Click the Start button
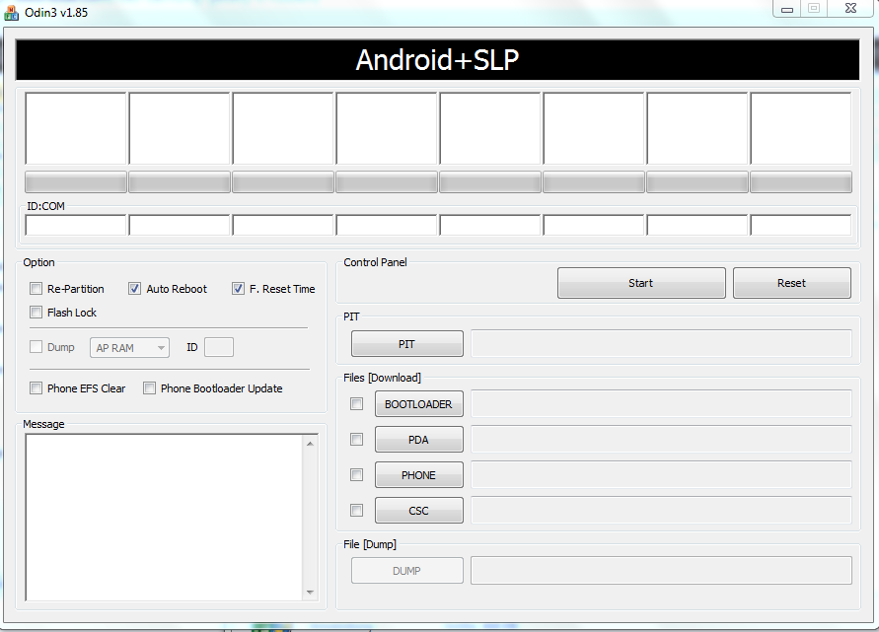The image size is (879, 632). pyautogui.click(x=641, y=283)
